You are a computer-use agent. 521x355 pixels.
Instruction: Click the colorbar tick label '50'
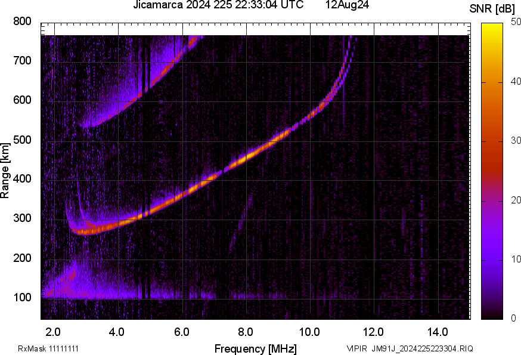point(516,22)
